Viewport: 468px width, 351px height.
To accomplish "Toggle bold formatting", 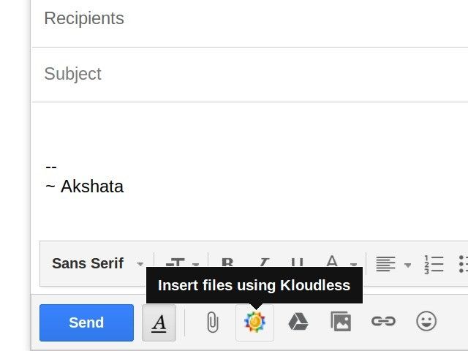I will point(227,264).
